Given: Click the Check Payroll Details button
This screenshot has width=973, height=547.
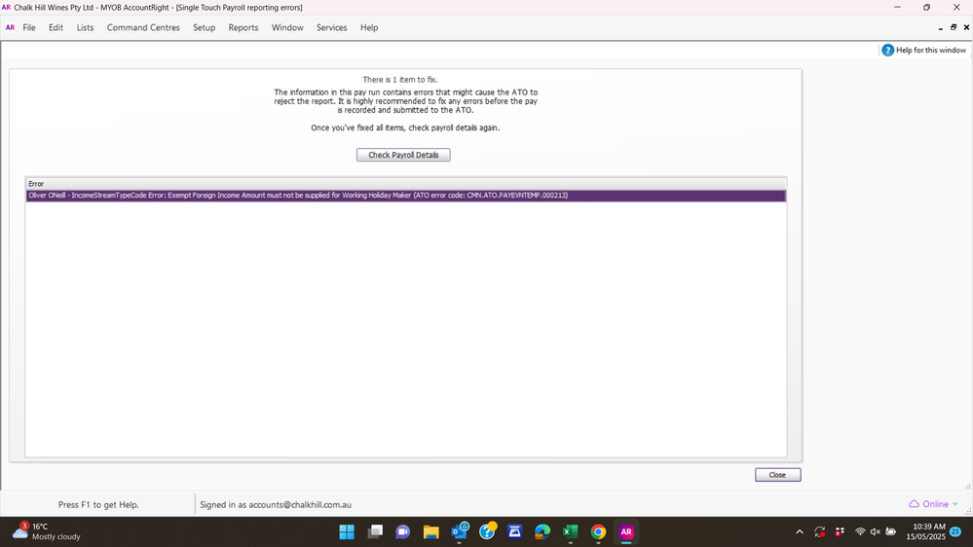Looking at the screenshot, I should pos(403,155).
